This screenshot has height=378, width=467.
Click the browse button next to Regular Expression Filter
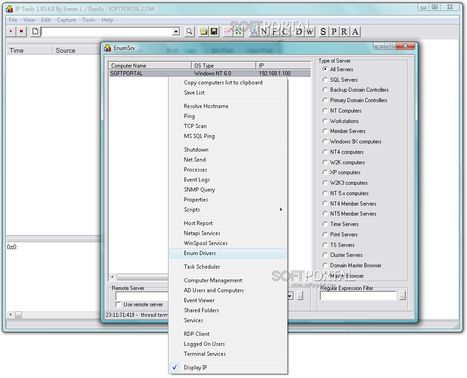tap(402, 295)
